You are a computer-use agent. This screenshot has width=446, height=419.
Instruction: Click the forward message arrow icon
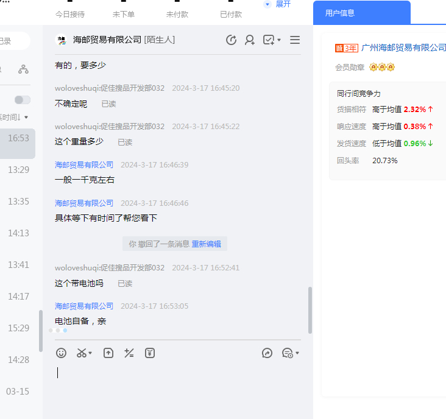click(267, 353)
